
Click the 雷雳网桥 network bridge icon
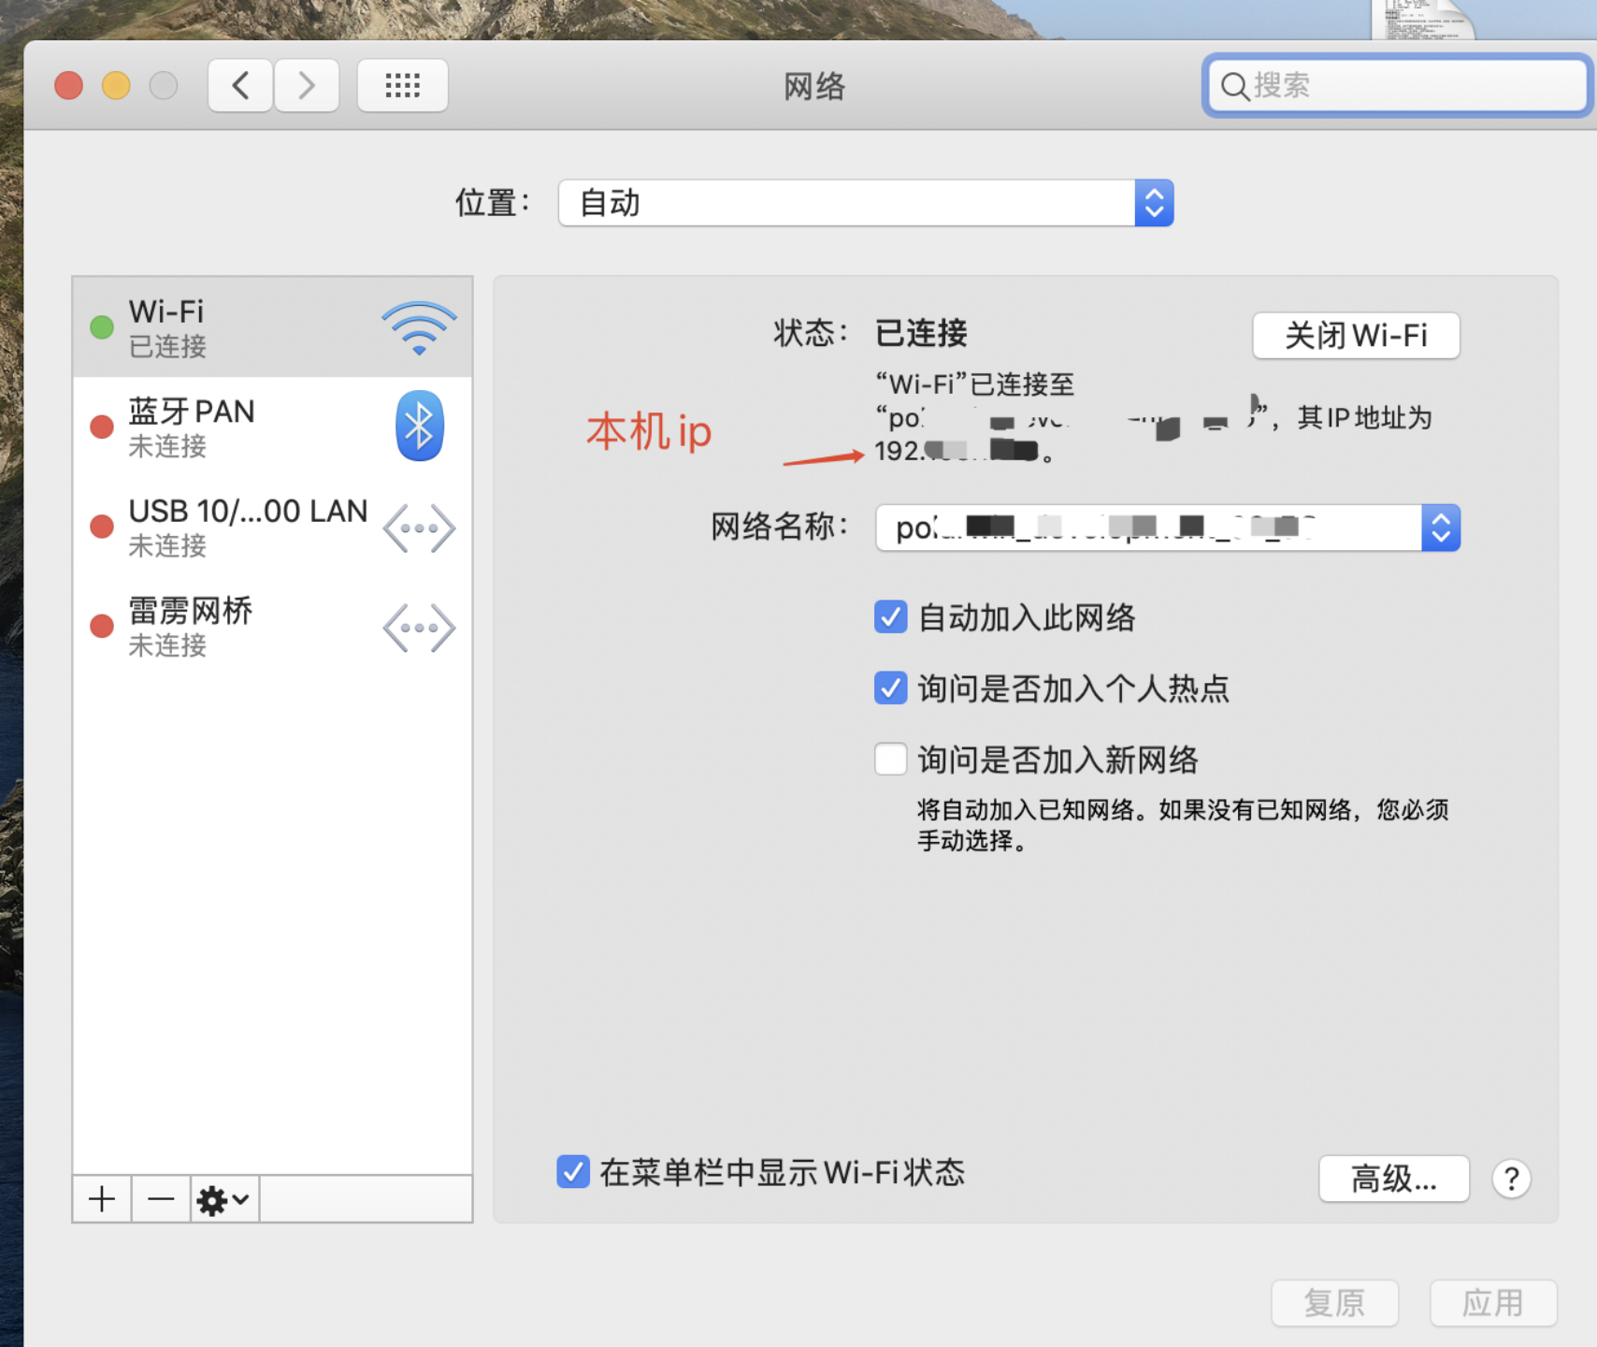(418, 627)
